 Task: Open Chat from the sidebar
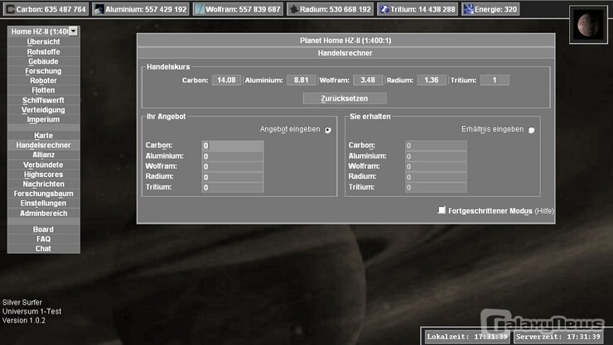pyautogui.click(x=43, y=248)
